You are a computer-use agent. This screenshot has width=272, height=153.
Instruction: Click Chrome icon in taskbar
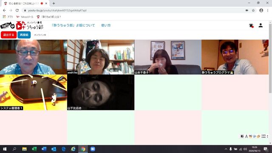(x=83, y=149)
